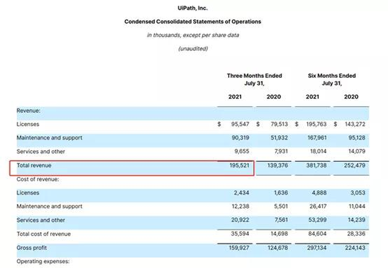388x268 pixels.
Task: Click the "Operating expenses:" section label
Action: click(x=43, y=261)
